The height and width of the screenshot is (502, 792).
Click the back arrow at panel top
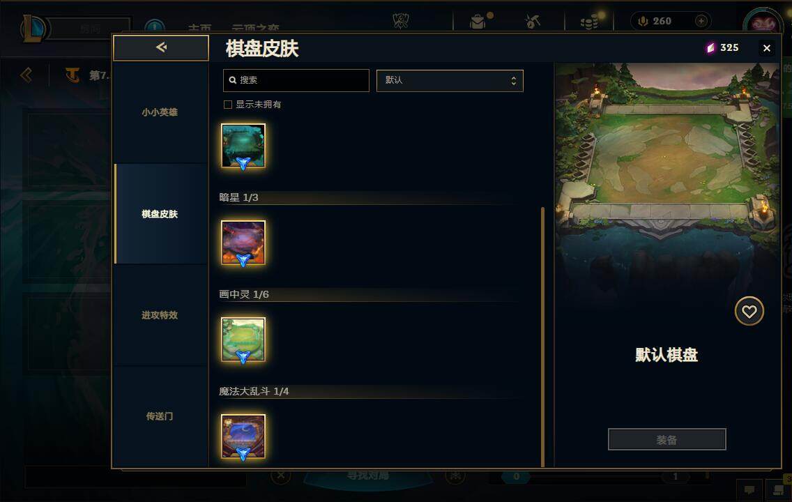click(161, 47)
